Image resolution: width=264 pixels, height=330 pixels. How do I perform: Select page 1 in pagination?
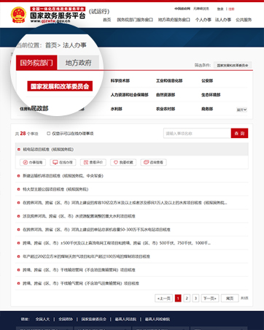[178, 298]
